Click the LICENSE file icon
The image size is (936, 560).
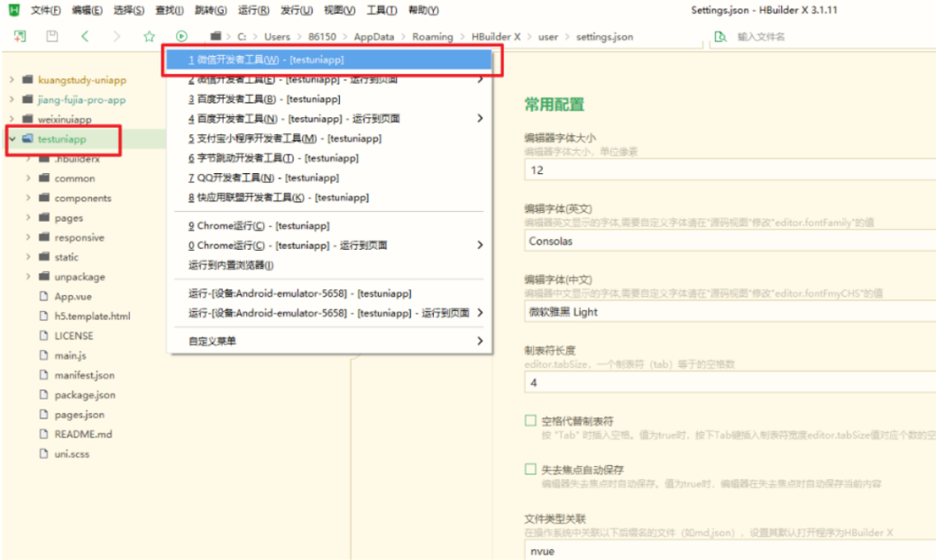[x=43, y=335]
